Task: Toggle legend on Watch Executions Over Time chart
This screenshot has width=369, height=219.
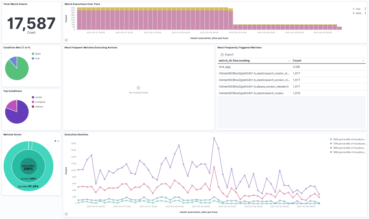Action: point(66,40)
